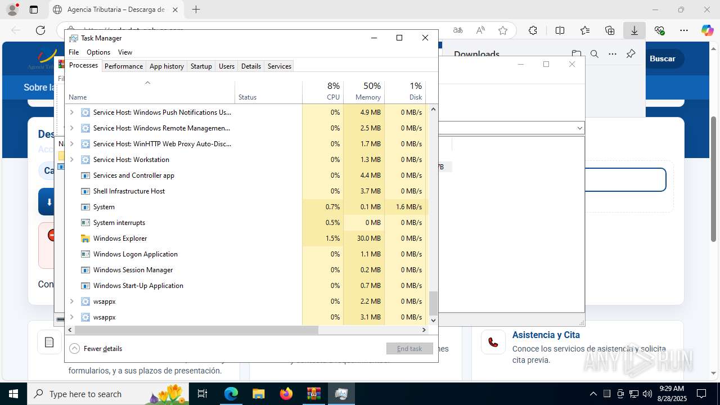Expand Service Host: Workstation row
Screen dimensions: 720x405
point(71,160)
